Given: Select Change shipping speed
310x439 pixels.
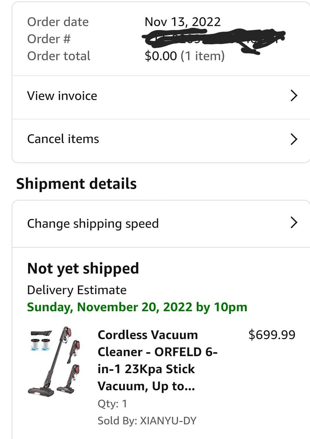Looking at the screenshot, I should click(161, 224).
